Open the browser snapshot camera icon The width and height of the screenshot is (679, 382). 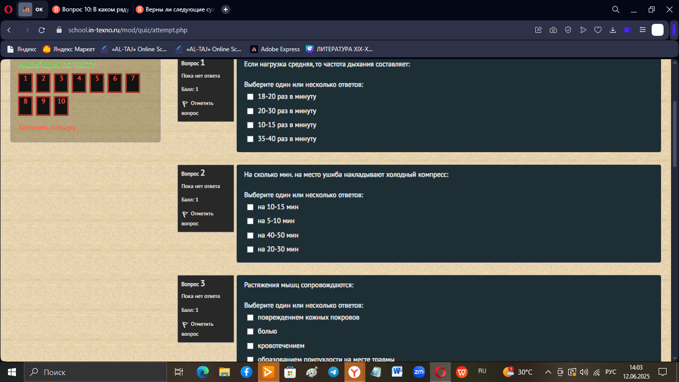553,30
